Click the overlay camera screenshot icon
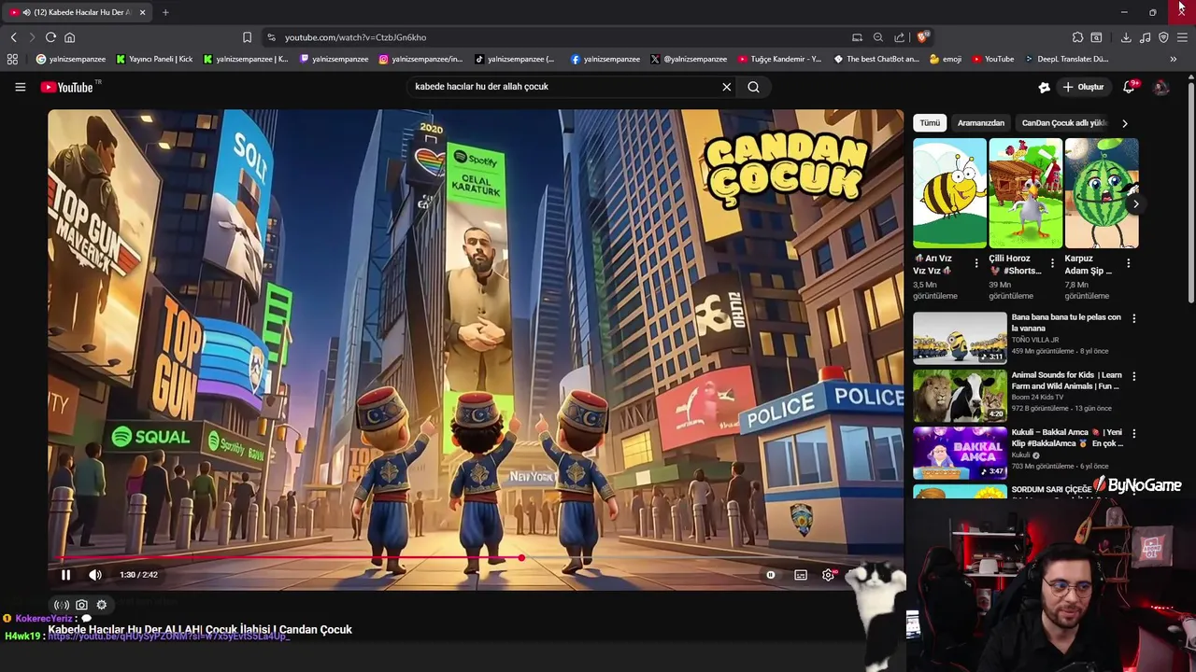The image size is (1196, 672). [81, 605]
